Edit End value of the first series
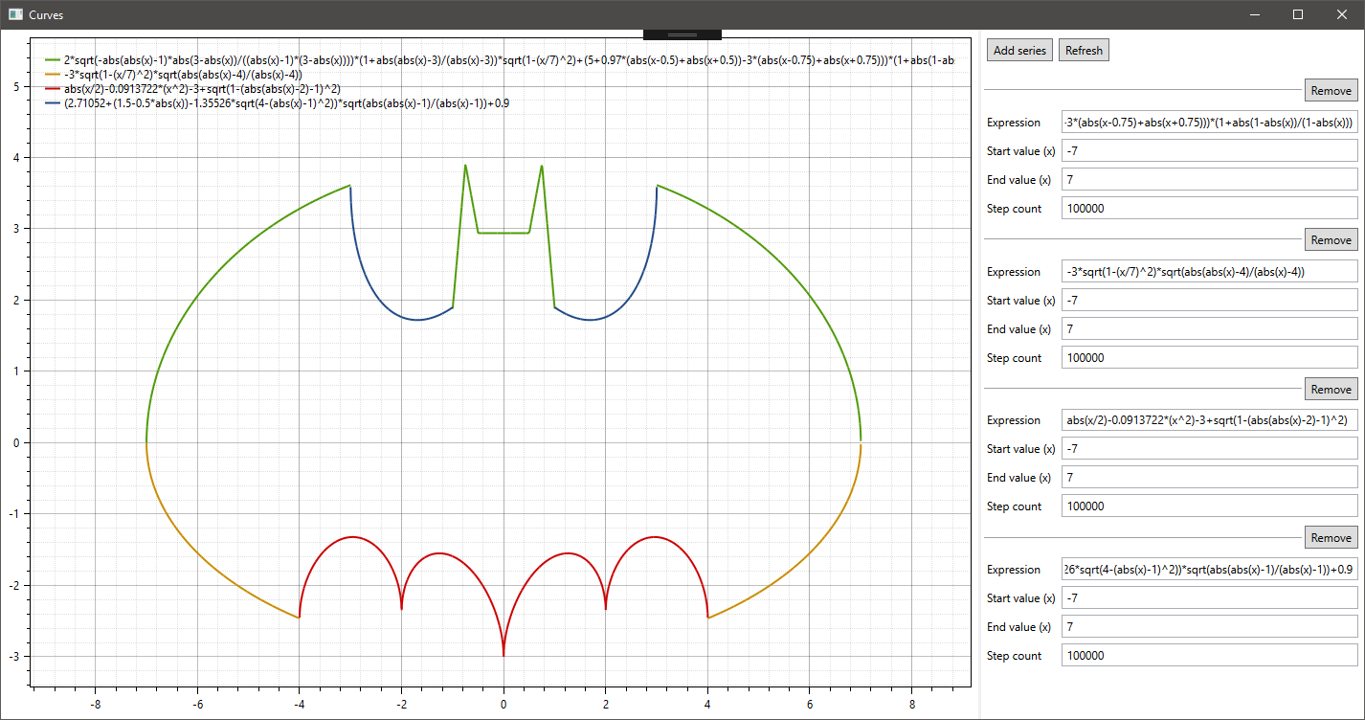1365x720 pixels. (x=1210, y=180)
